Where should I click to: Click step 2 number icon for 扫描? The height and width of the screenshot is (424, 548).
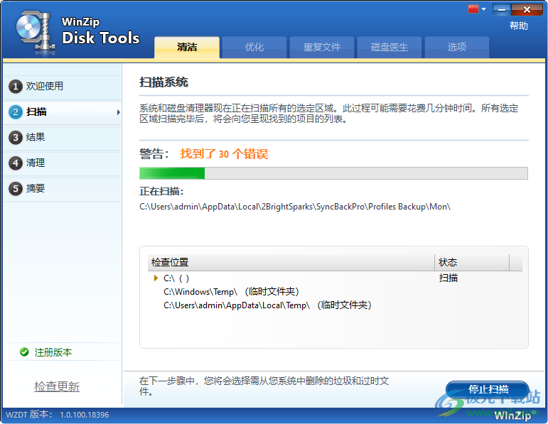(16, 112)
